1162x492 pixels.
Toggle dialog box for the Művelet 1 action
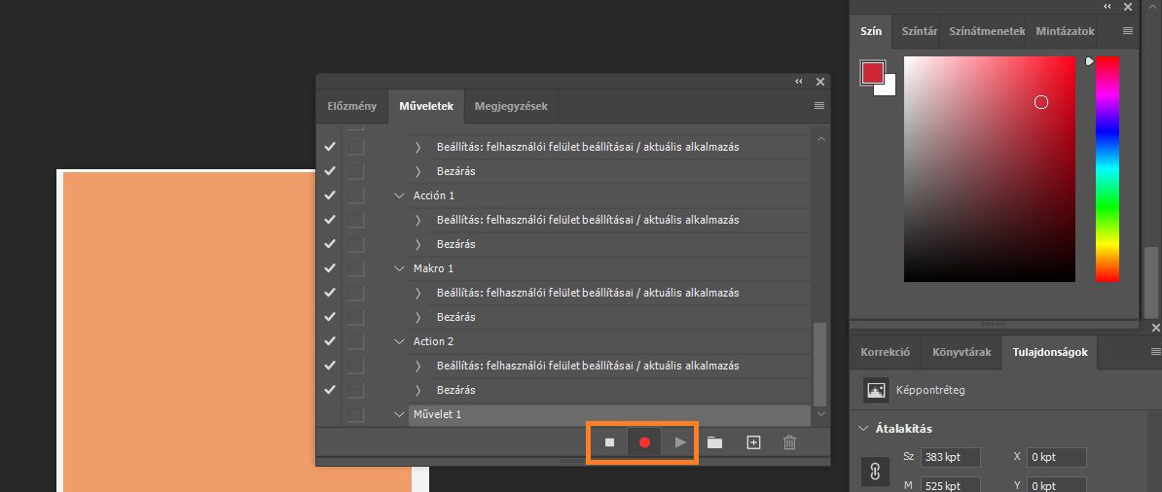tap(356, 414)
